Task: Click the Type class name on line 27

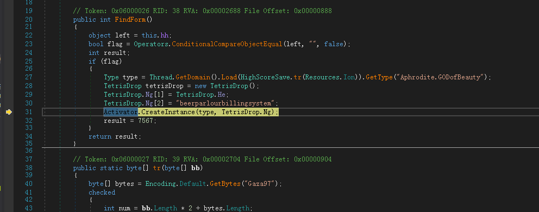Action: pos(111,77)
